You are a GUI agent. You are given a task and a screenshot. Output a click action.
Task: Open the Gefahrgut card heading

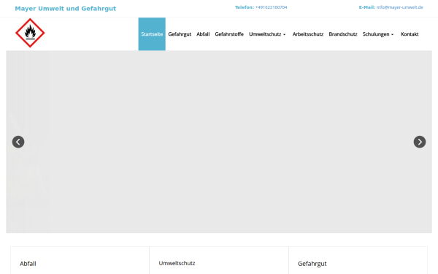click(312, 264)
